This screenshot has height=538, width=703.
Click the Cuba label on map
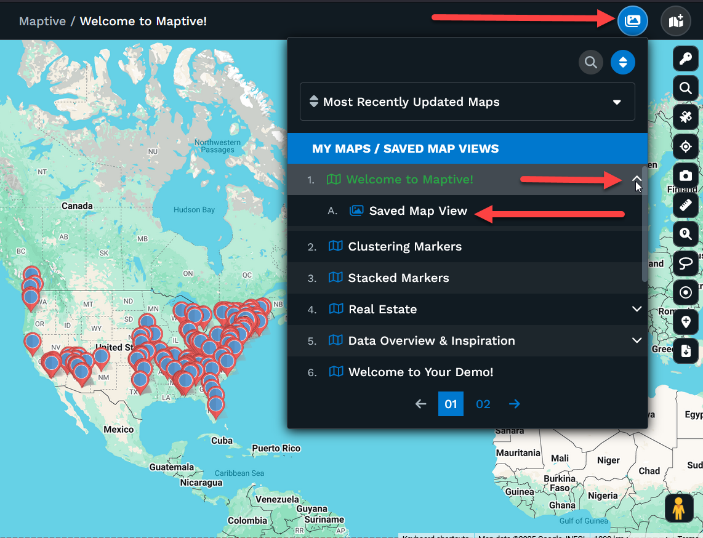coord(222,441)
